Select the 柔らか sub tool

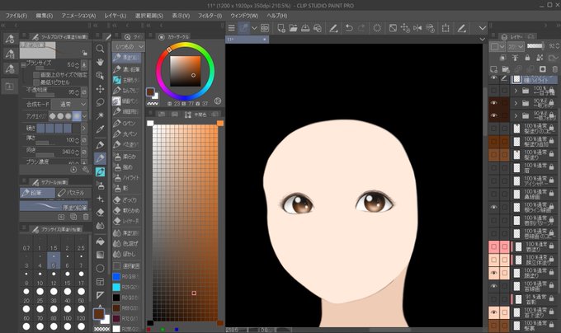[127, 157]
